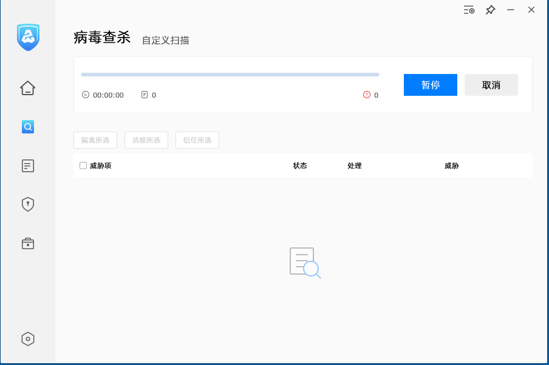Click the 隔离所选 button
The image size is (549, 365).
95,140
